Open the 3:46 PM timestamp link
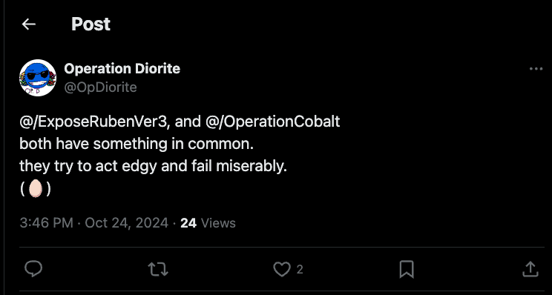 click(47, 223)
